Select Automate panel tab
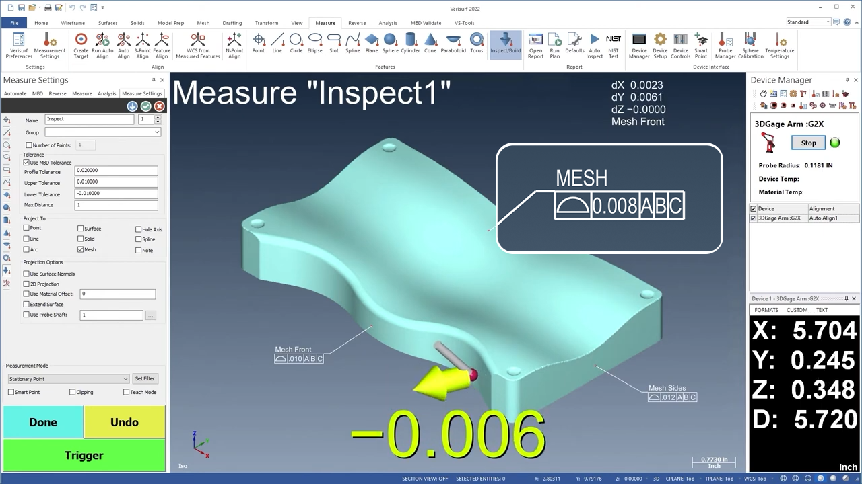862x484 pixels. (15, 94)
